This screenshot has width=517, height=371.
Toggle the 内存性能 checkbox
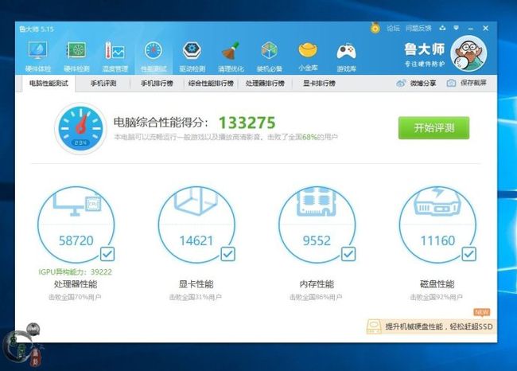[348, 254]
